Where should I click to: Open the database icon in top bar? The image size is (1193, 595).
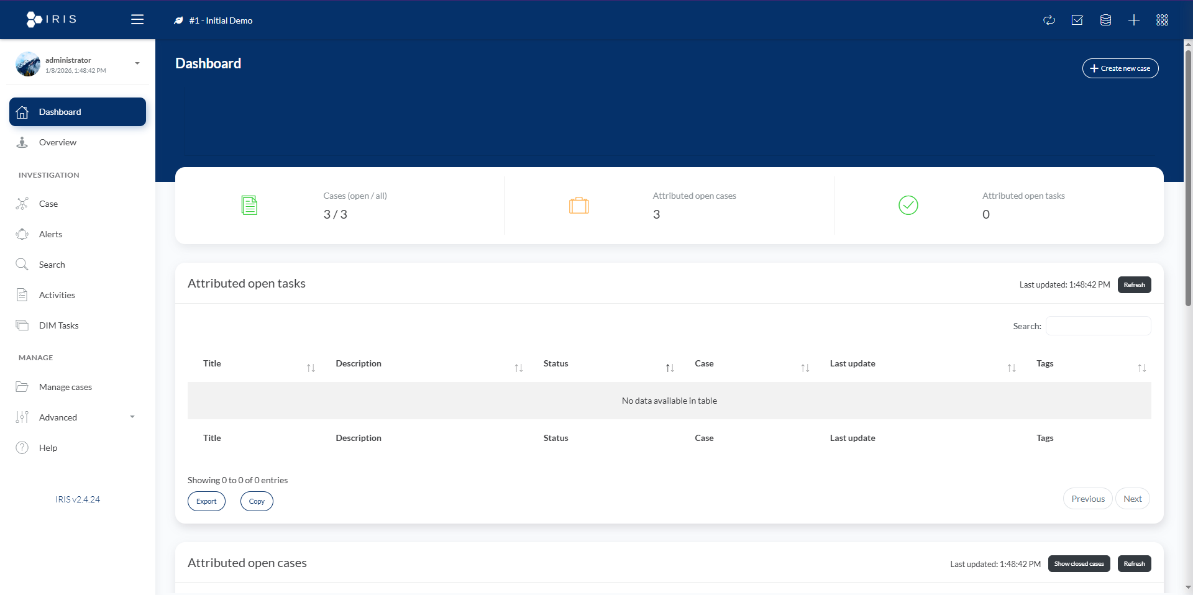point(1105,20)
